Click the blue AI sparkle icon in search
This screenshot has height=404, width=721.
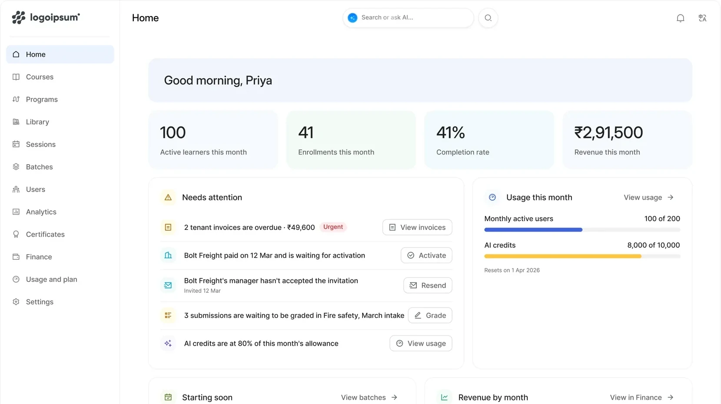352,18
